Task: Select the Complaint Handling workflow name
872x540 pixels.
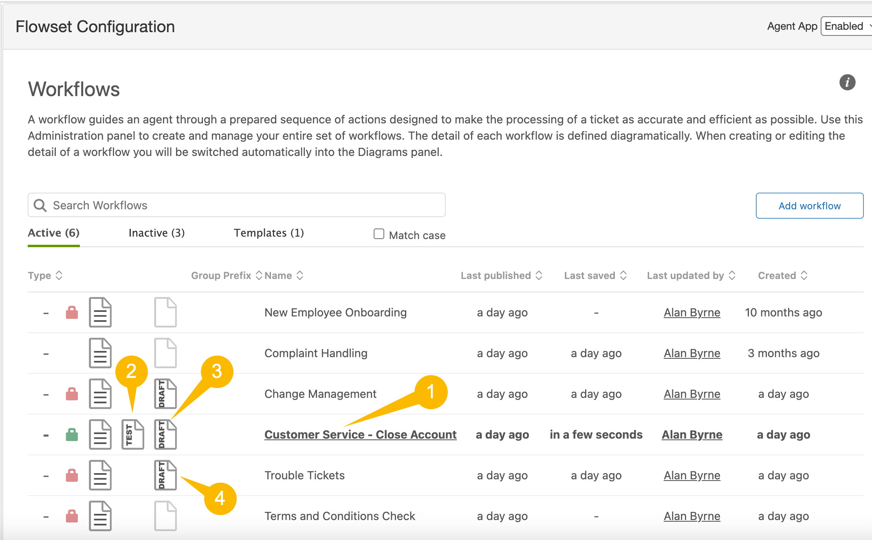Action: 316,353
